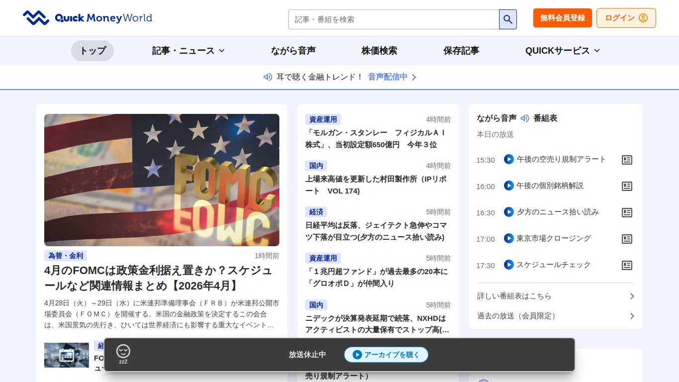
Task: Play 東京市場クロージング program
Action: (x=509, y=238)
